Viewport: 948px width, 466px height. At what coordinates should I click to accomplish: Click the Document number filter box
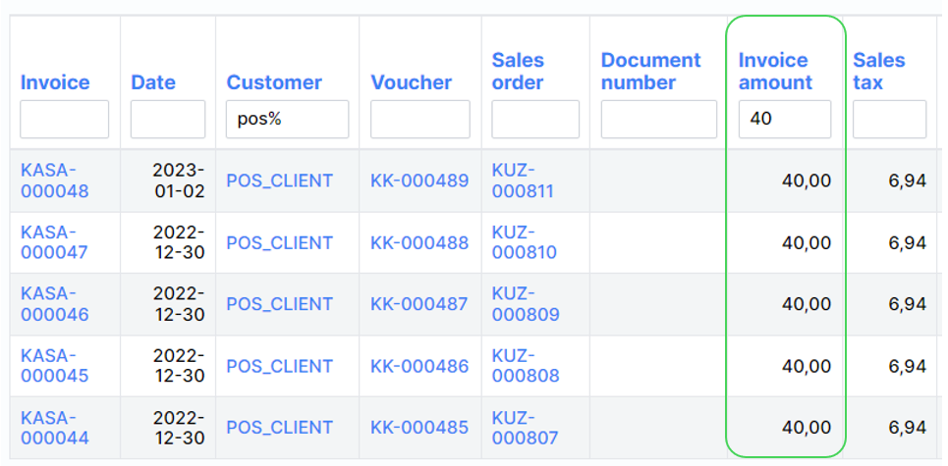(x=658, y=120)
